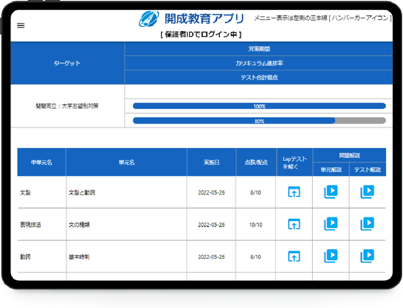Select the 単元名 column header
Image resolution: width=403 pixels, height=308 pixels.
click(126, 162)
